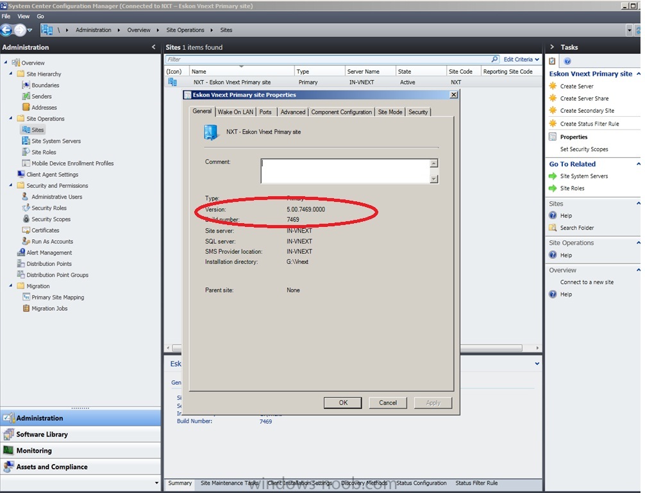Collapse the Security and Permissions folder
The image size is (645, 493).
(x=11, y=185)
